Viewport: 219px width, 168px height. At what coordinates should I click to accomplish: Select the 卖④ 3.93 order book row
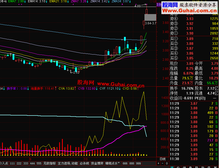(194, 19)
